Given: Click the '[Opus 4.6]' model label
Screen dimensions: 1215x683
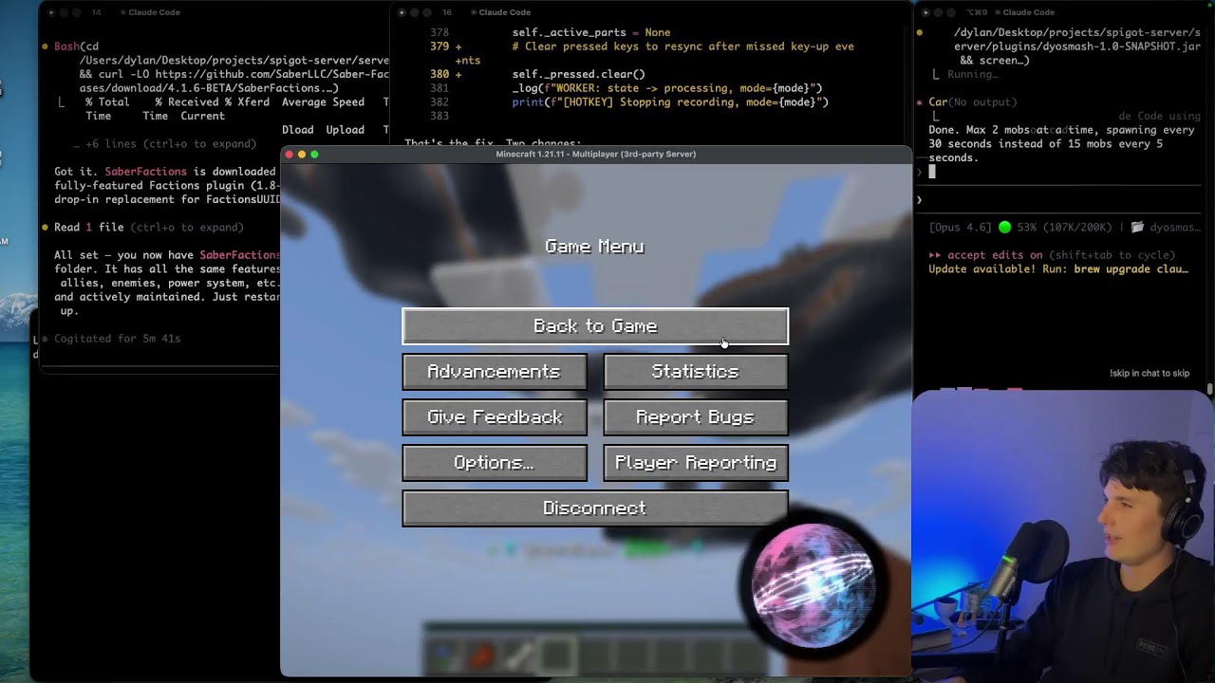Looking at the screenshot, I should pos(961,228).
